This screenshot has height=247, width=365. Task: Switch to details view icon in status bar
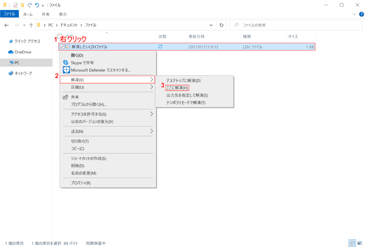pyautogui.click(x=352, y=244)
